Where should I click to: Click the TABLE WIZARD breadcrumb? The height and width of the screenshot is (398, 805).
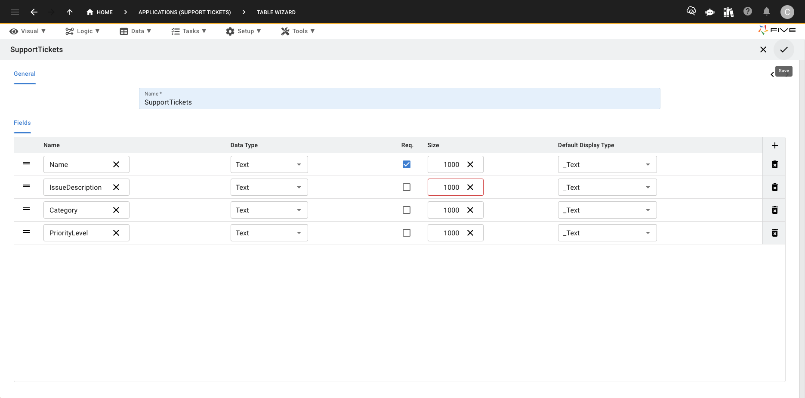(x=276, y=12)
